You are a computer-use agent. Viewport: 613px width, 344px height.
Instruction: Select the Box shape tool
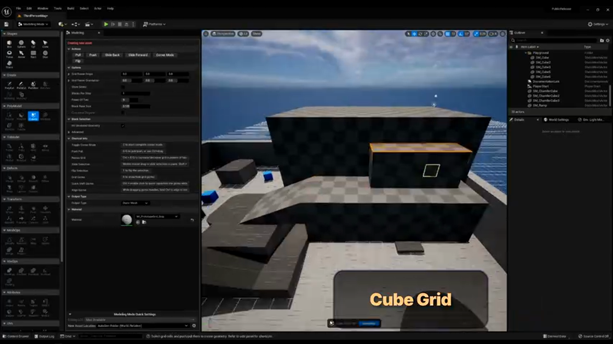pos(9,44)
